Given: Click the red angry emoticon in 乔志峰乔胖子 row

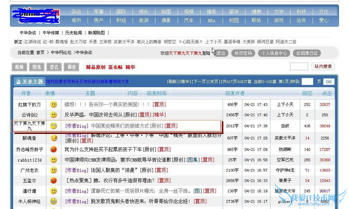Looking at the screenshot, I should coord(53,149).
